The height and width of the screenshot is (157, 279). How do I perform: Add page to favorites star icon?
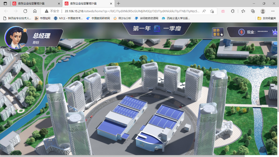click(x=212, y=11)
